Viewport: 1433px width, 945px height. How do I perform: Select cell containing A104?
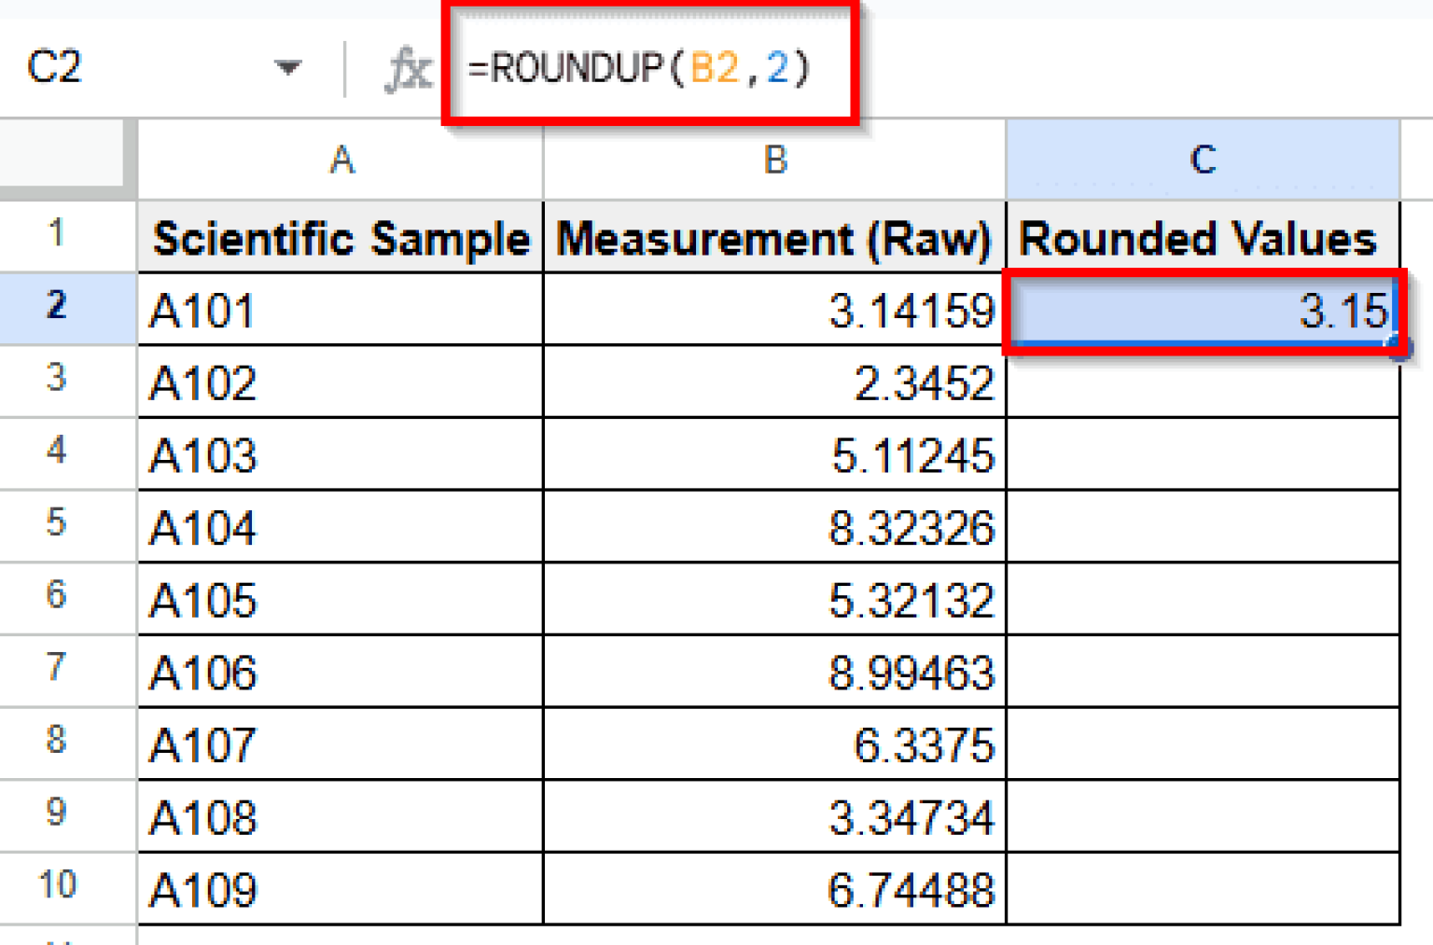point(341,528)
